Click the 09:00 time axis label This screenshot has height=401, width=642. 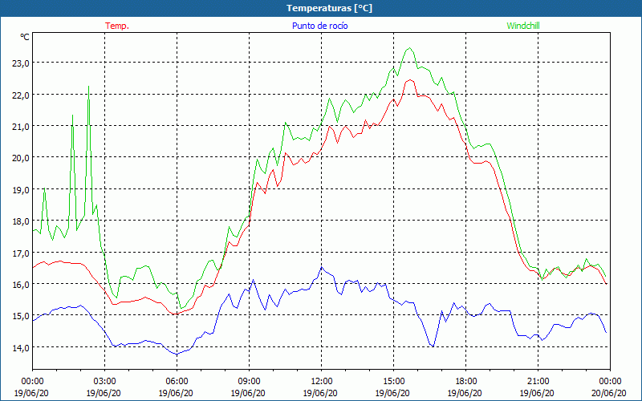(249, 382)
